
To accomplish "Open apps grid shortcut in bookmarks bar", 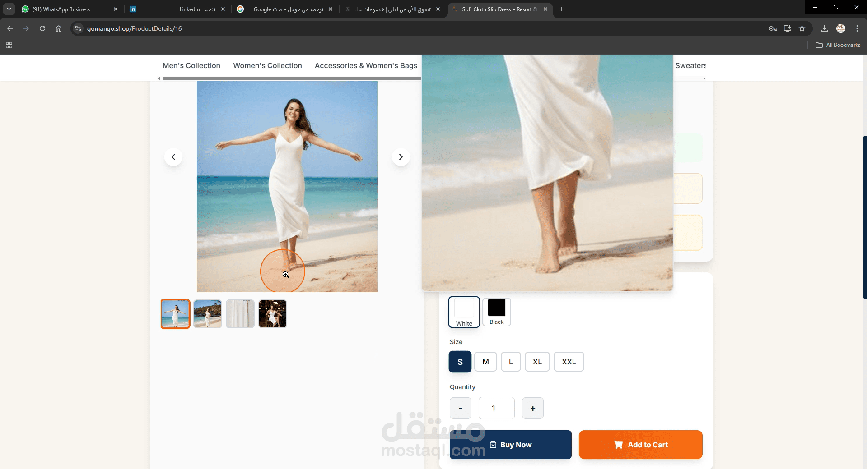I will pos(9,45).
